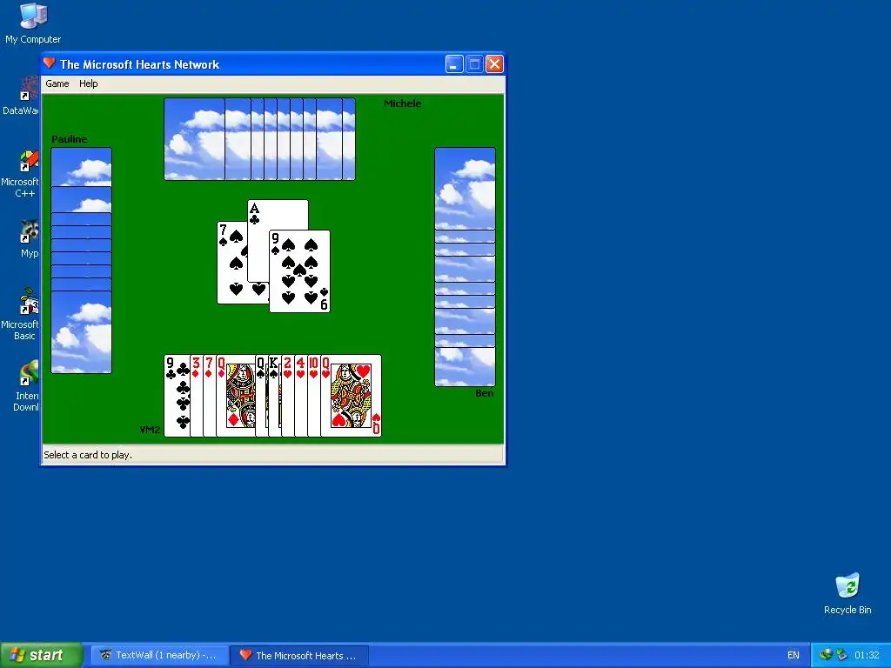Open the Game menu
Image resolution: width=891 pixels, height=668 pixels.
57,83
